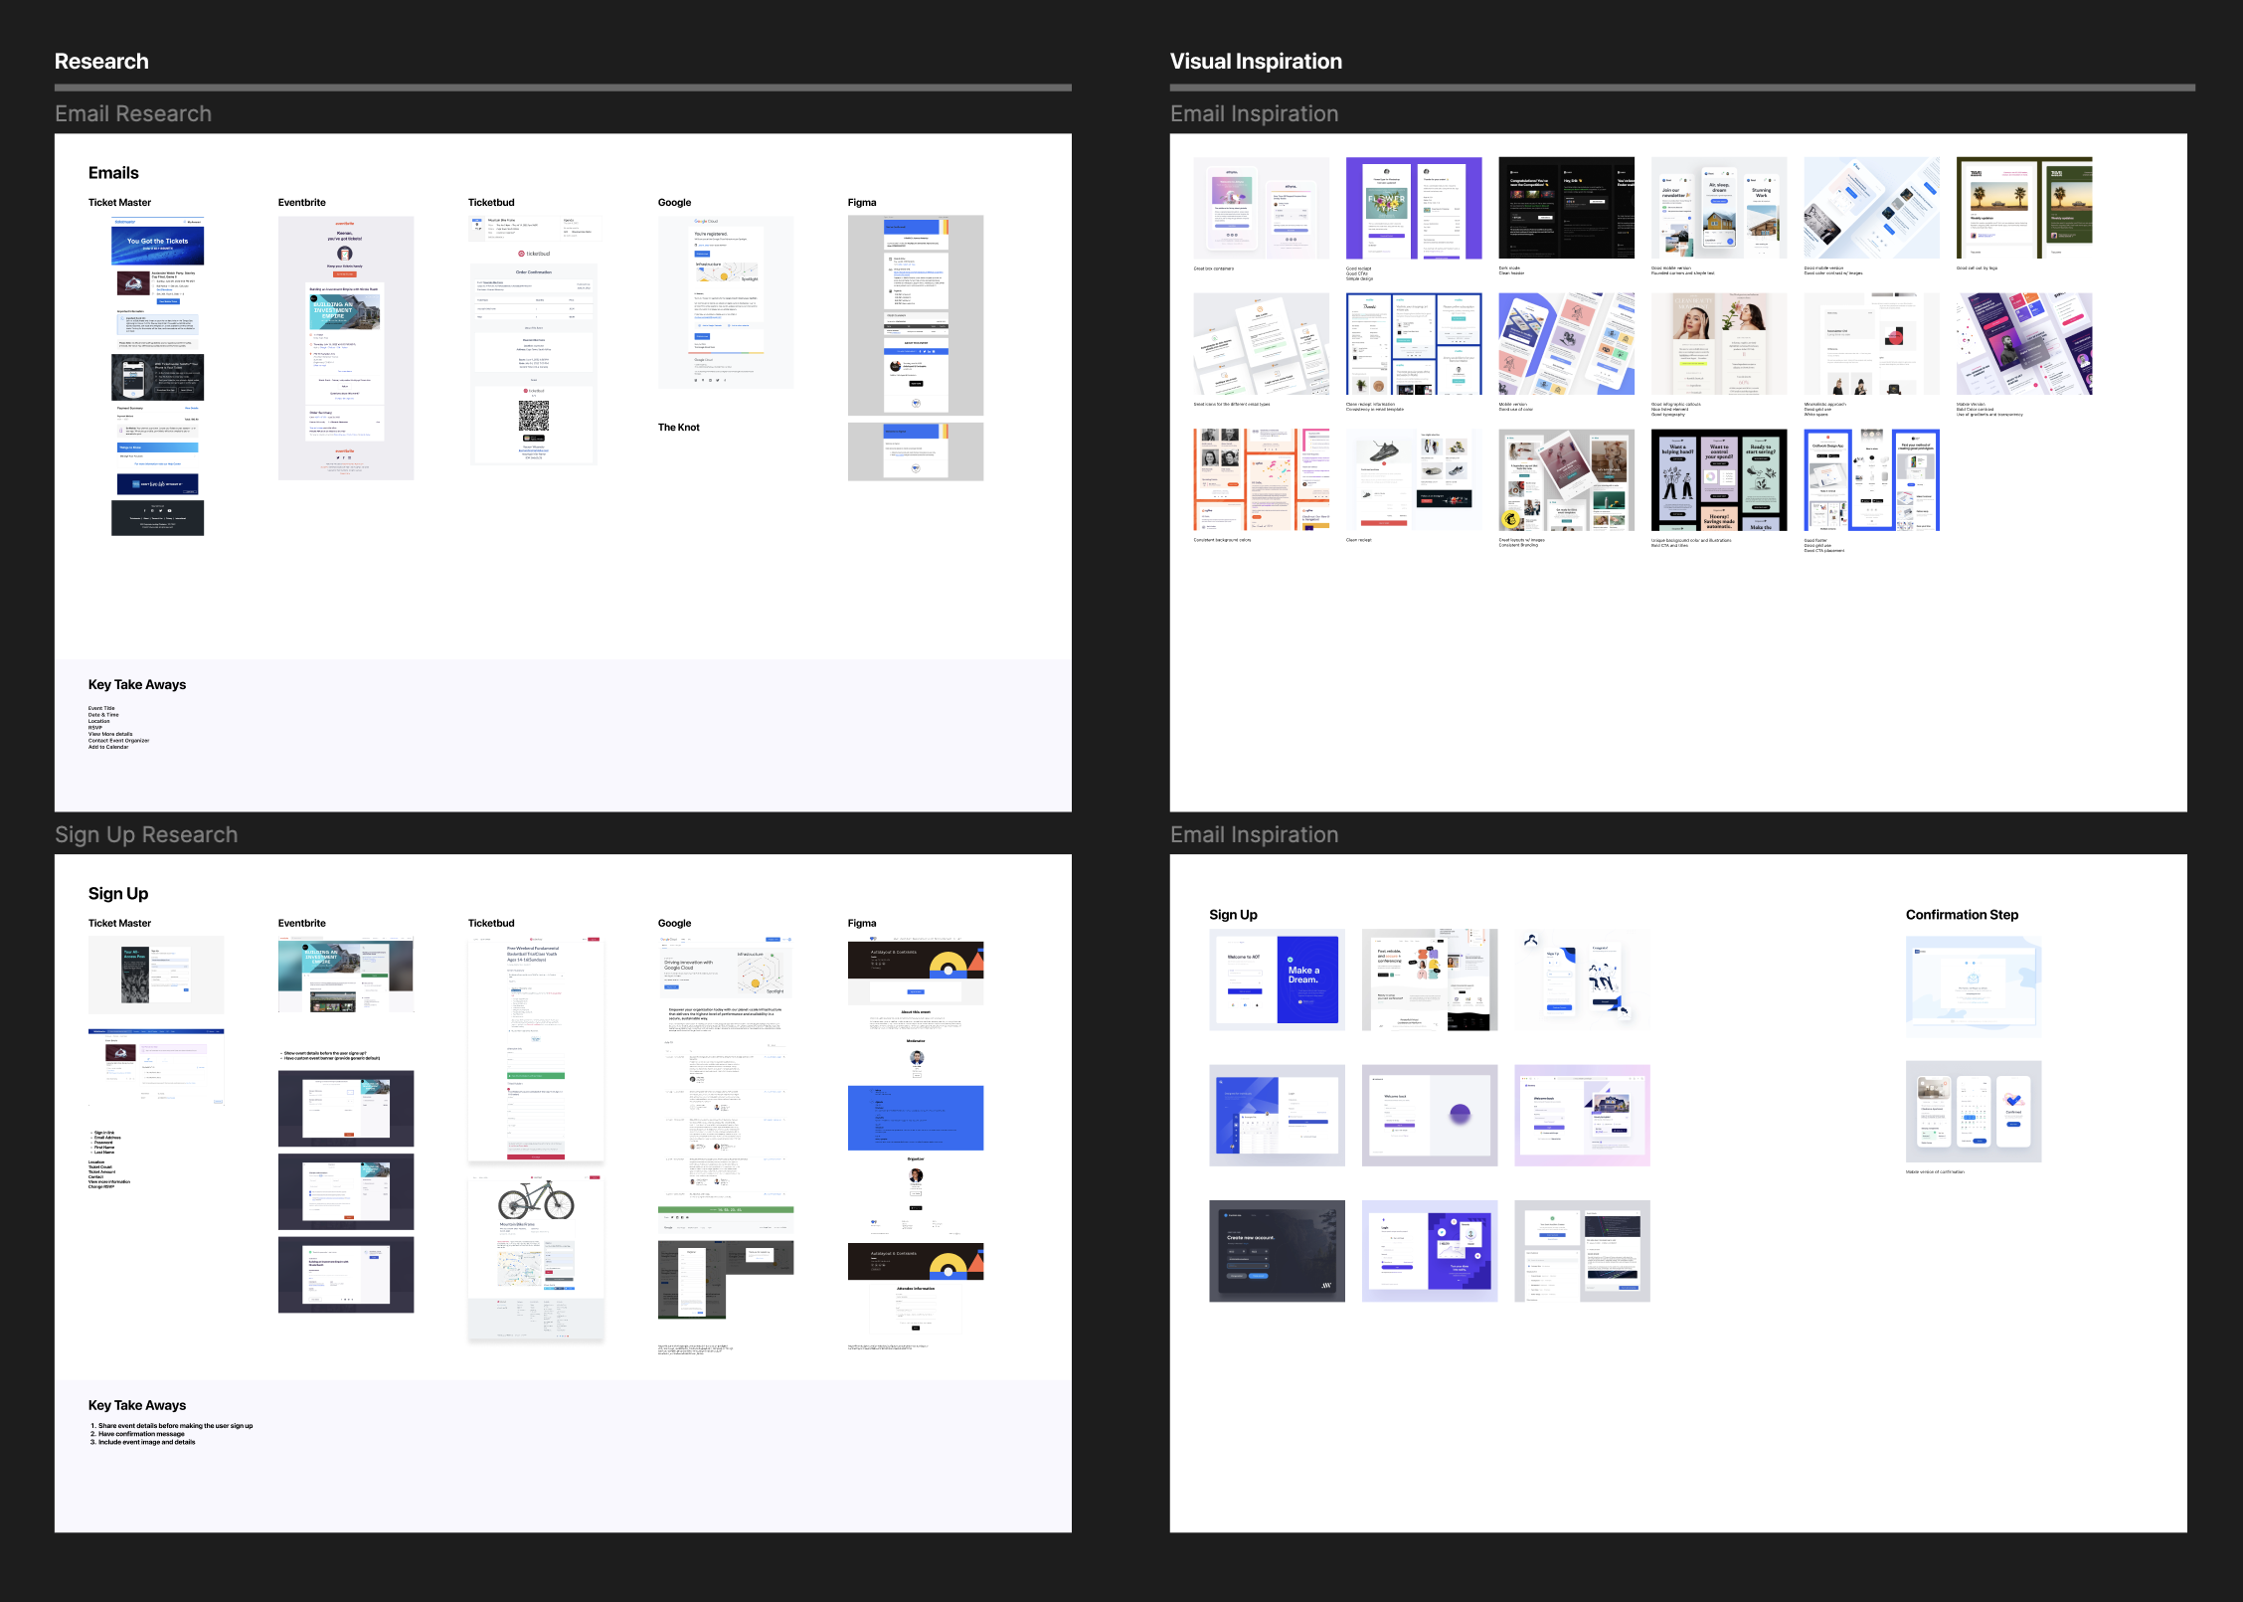Select the Eventbrite email research screenshot

pos(345,348)
